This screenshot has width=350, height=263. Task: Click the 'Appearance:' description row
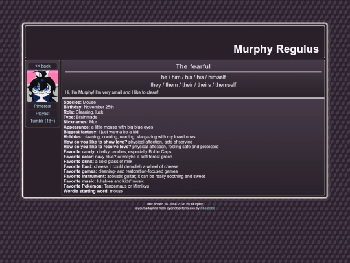108,127
